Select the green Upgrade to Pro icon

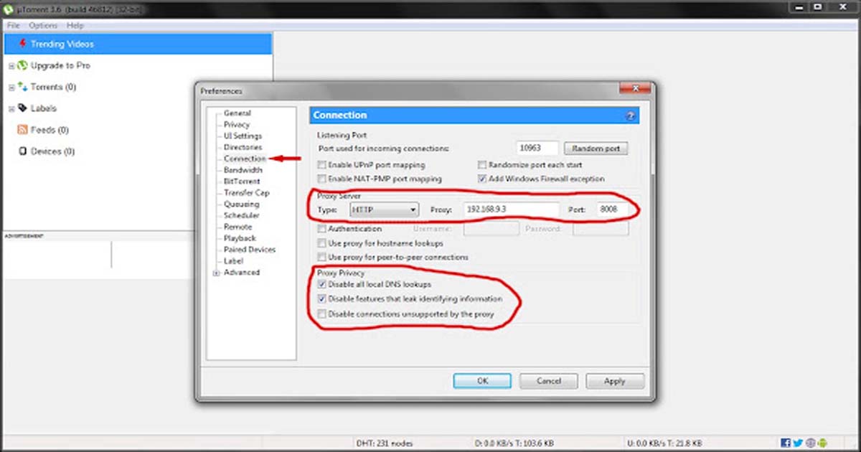pyautogui.click(x=22, y=65)
